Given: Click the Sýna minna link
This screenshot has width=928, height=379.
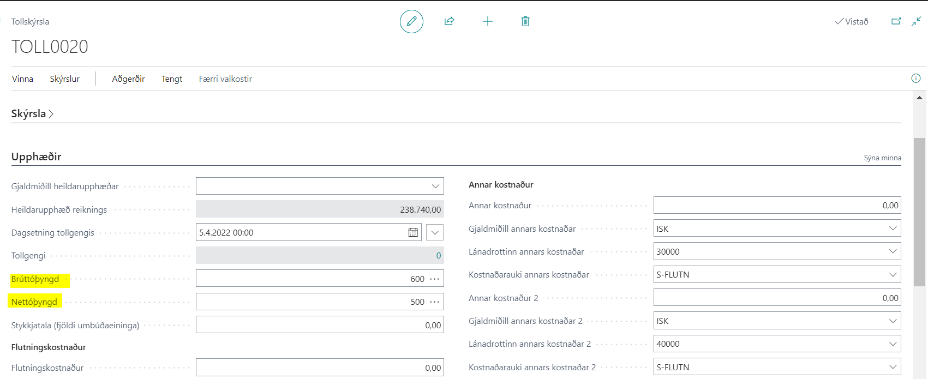Looking at the screenshot, I should pos(882,158).
